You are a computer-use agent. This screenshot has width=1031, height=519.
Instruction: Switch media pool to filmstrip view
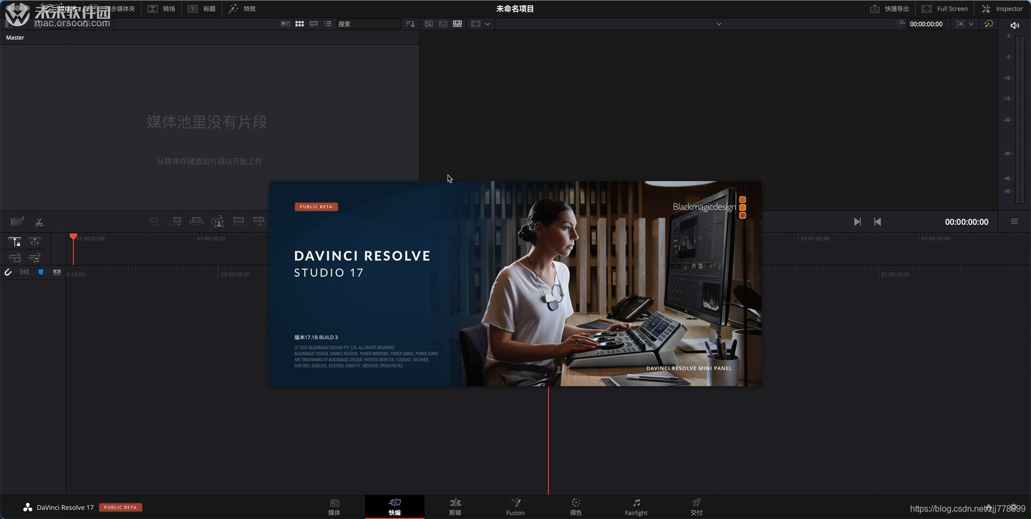coord(314,24)
